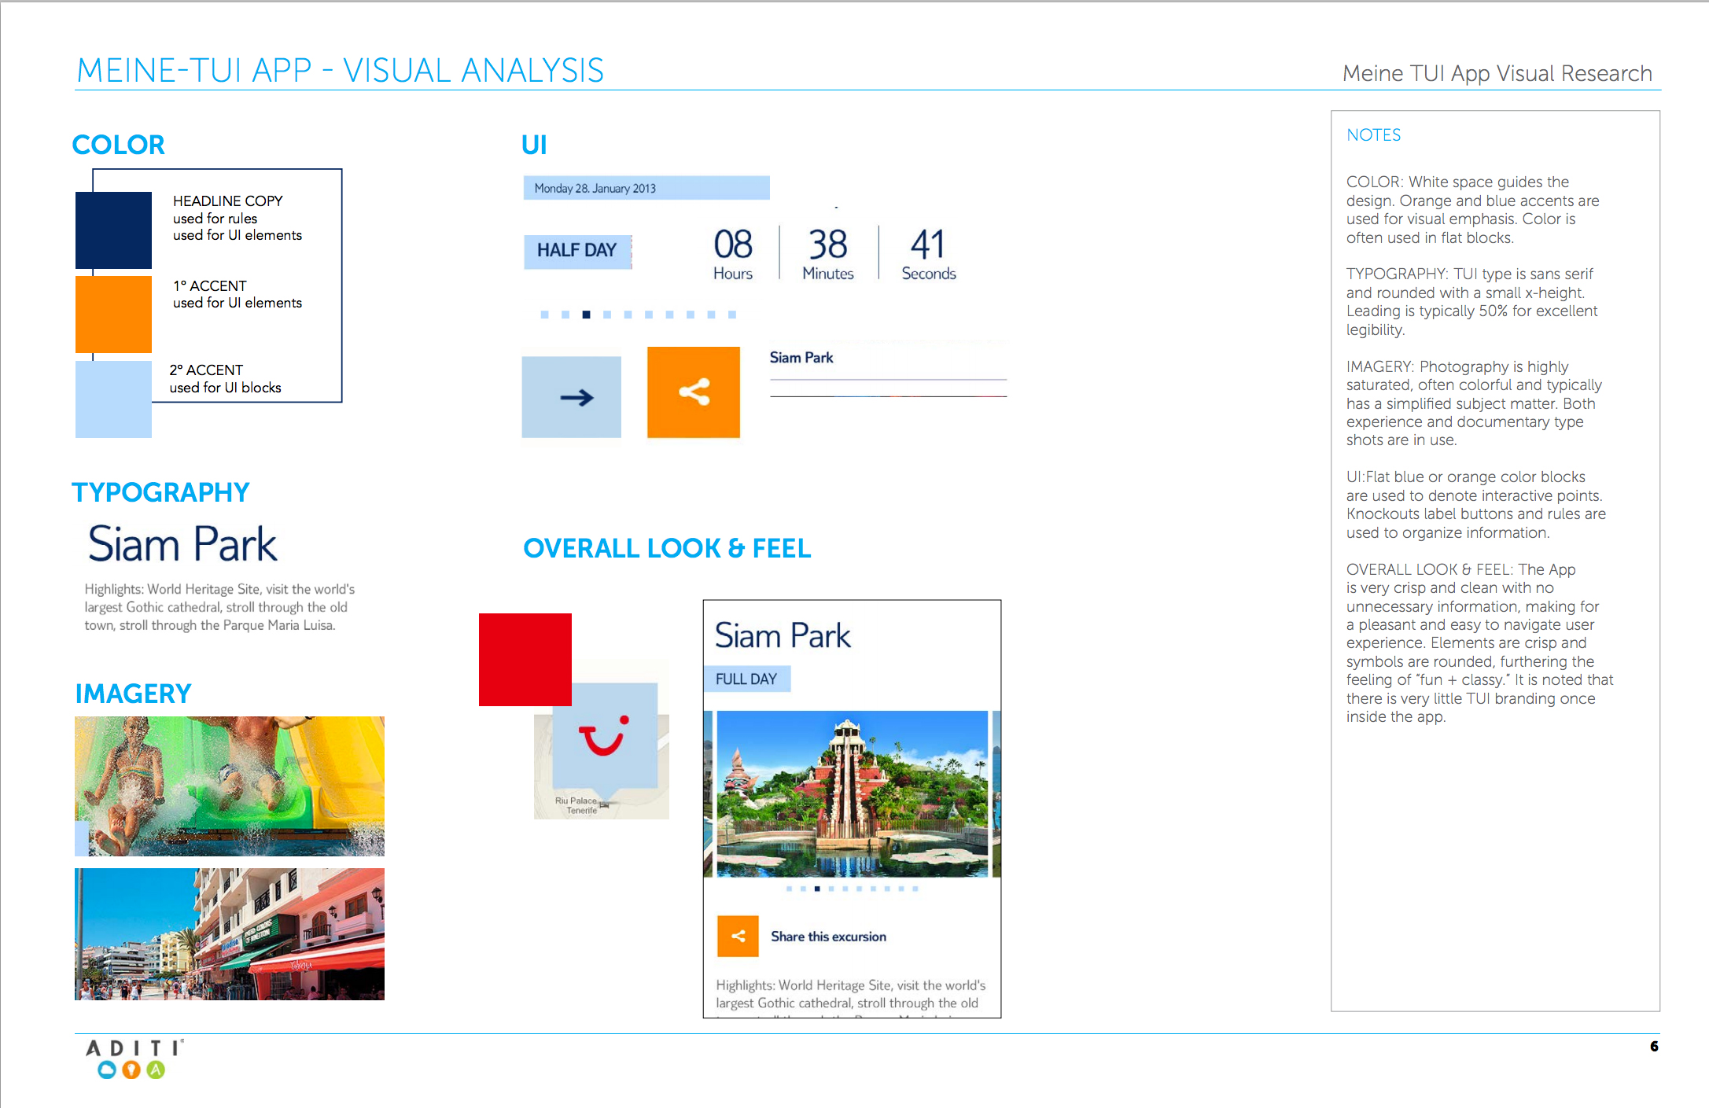This screenshot has height=1108, width=1709.
Task: Click the '1° ACCENT' color label
Action: (210, 286)
